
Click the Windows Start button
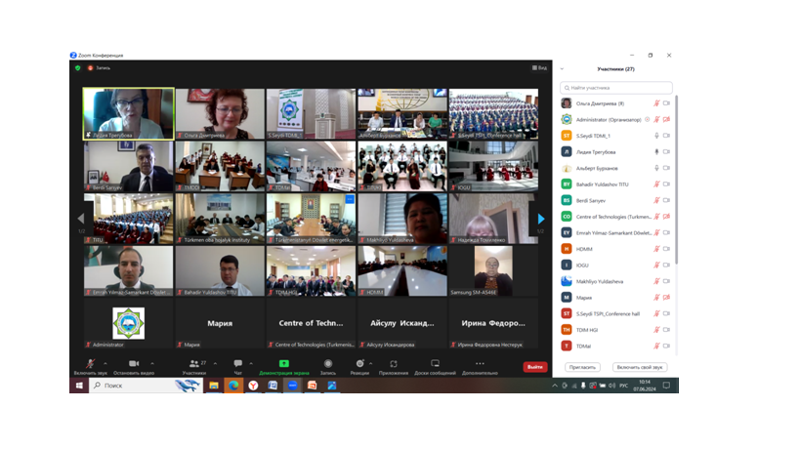pyautogui.click(x=79, y=386)
